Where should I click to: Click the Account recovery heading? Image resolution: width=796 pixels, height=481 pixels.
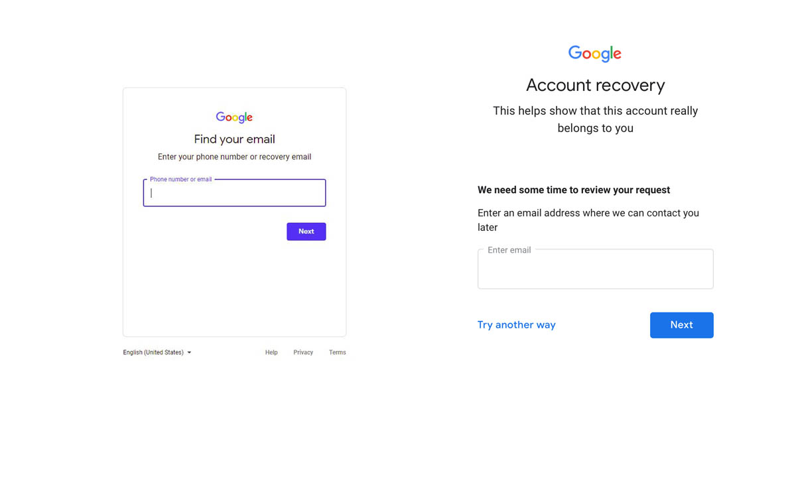(x=595, y=85)
